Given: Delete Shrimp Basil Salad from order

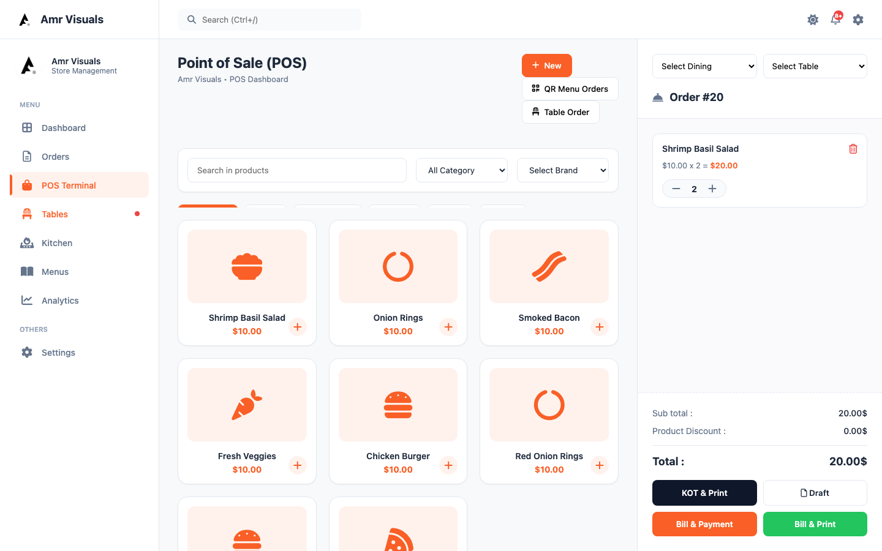Looking at the screenshot, I should click(x=853, y=149).
